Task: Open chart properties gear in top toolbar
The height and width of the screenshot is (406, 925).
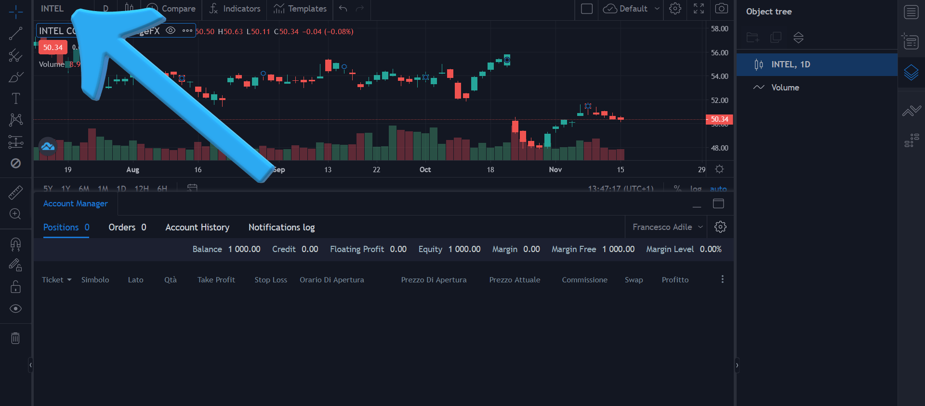Action: tap(675, 8)
